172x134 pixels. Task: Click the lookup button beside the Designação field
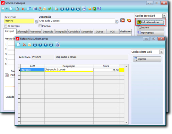(x=117, y=22)
